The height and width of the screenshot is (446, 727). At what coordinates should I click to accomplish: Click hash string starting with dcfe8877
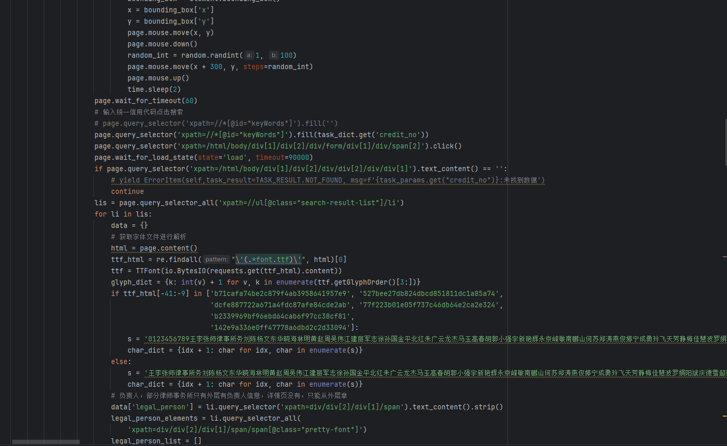(280, 305)
